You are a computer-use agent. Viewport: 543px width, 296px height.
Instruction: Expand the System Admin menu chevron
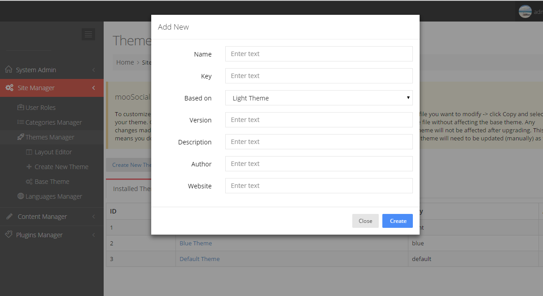pos(93,70)
